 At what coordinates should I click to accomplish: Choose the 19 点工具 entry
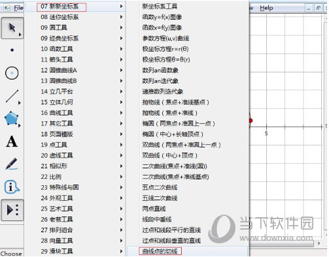(75, 145)
